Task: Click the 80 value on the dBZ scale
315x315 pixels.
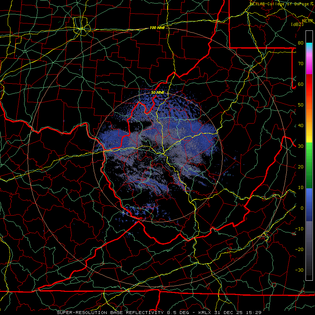Action: (x=301, y=43)
